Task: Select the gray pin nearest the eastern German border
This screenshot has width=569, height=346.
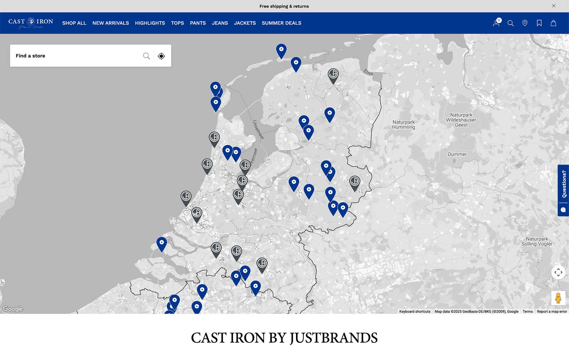Action: click(355, 183)
